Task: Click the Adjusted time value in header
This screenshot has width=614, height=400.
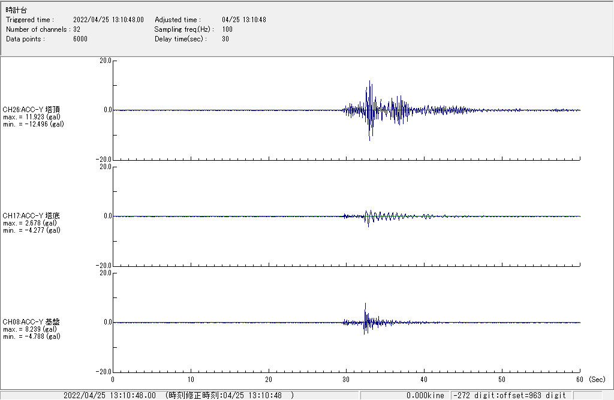Action: click(243, 20)
